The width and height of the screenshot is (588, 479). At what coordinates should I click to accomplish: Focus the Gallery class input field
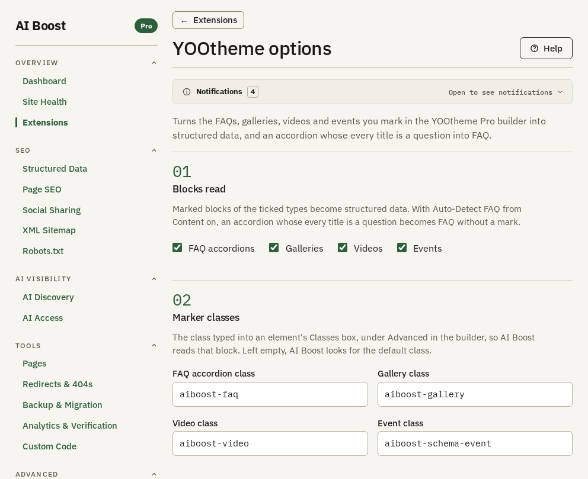[475, 394]
